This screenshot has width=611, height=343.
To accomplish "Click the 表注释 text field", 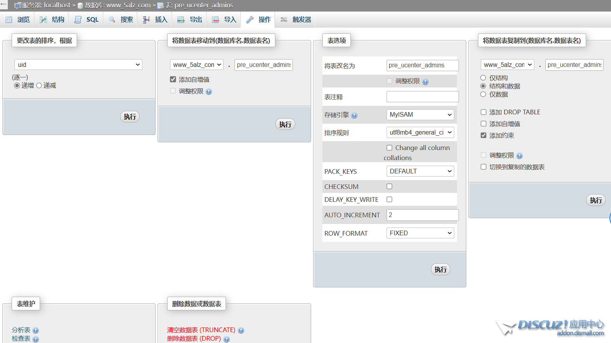I will click(x=422, y=97).
